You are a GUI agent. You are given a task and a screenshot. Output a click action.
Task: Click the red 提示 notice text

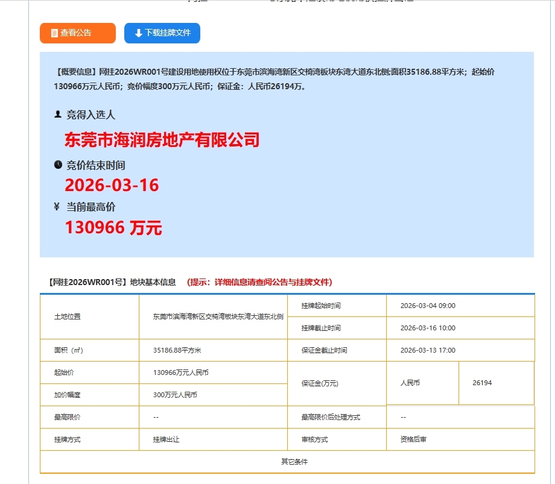coord(259,282)
